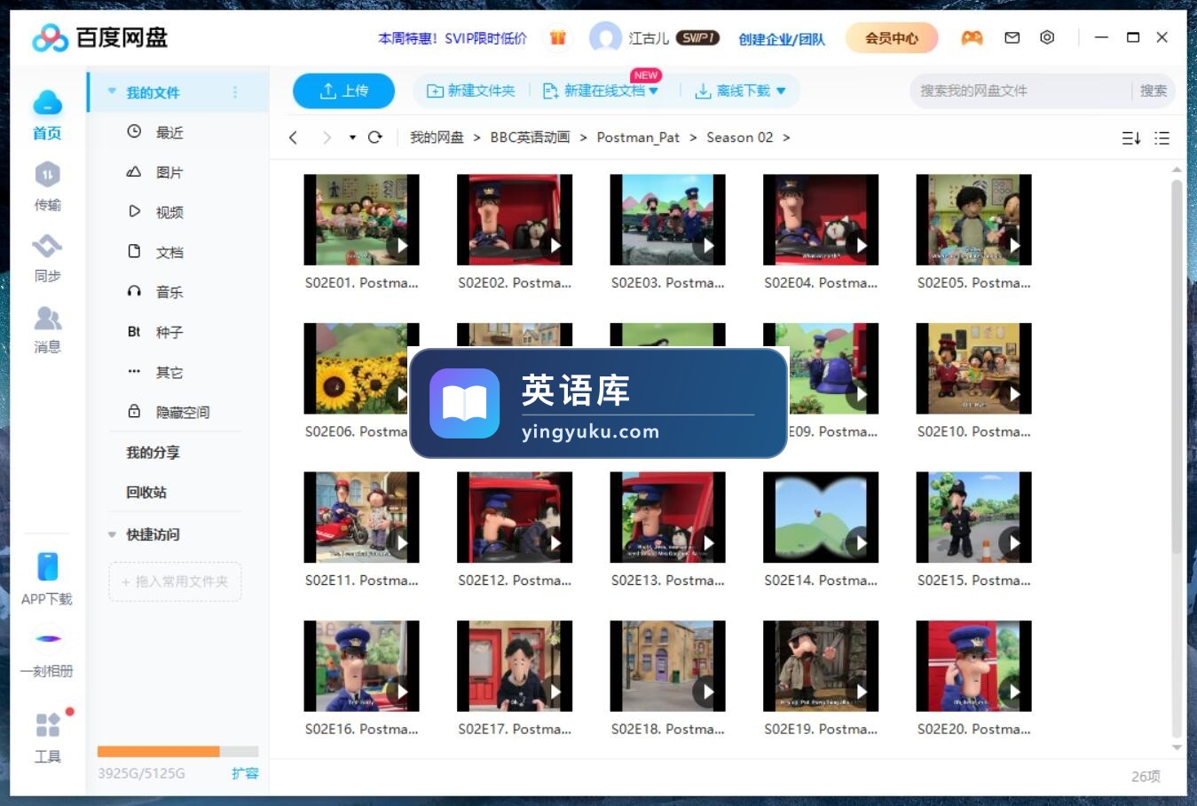Select the S02E20 video thumbnail
1197x806 pixels.
(973, 666)
